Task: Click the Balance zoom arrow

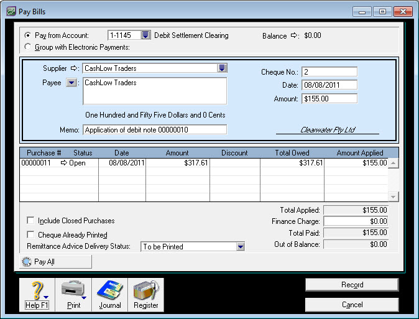Action: (294, 35)
